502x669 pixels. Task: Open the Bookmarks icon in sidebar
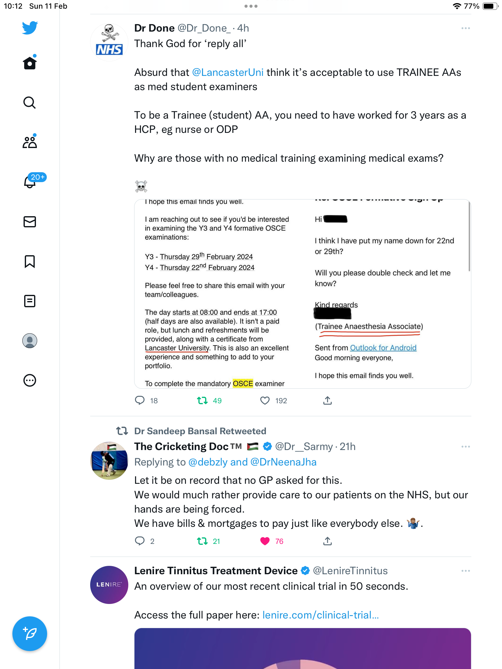[x=30, y=261]
